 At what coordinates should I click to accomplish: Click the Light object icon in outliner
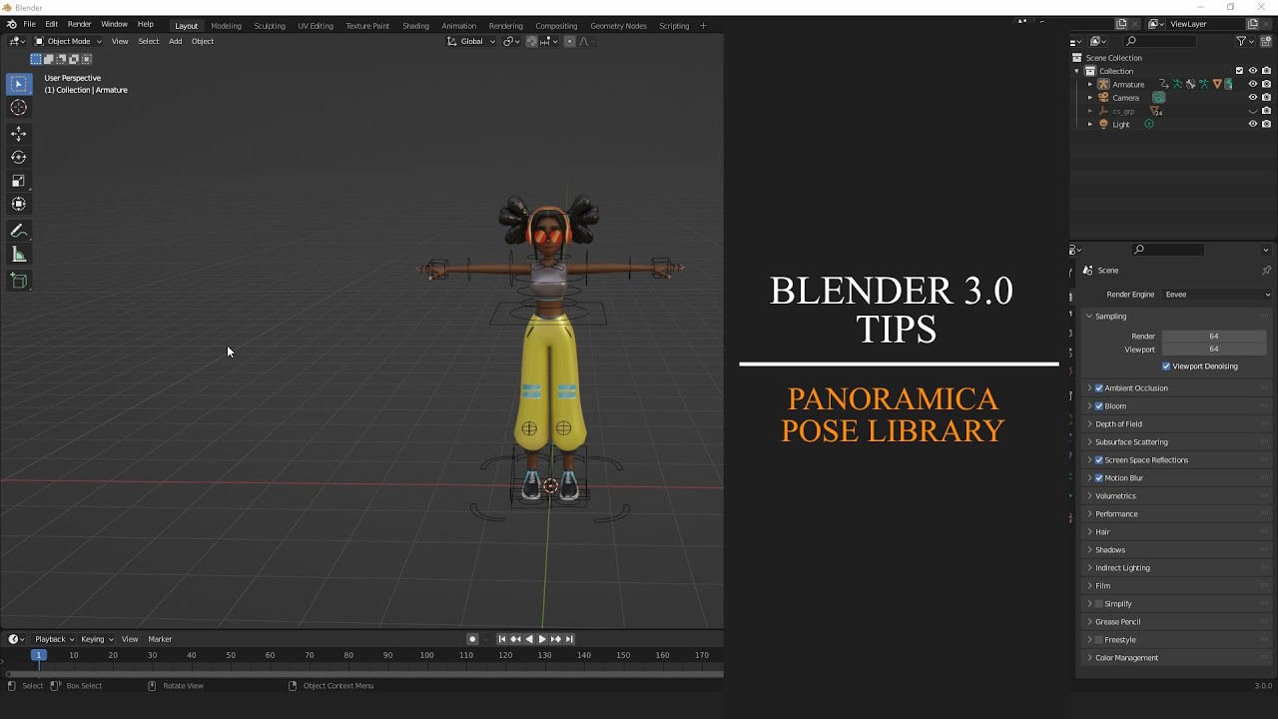[1103, 125]
